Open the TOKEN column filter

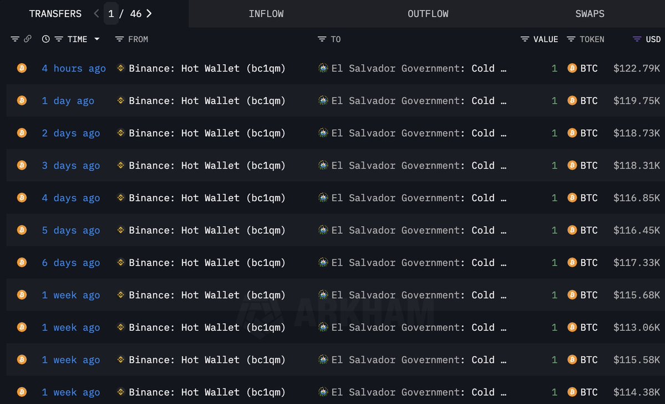pyautogui.click(x=571, y=39)
